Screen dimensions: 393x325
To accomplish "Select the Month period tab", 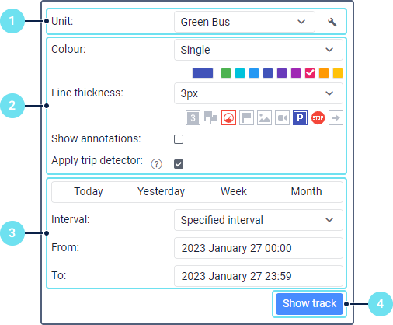I will pos(306,191).
